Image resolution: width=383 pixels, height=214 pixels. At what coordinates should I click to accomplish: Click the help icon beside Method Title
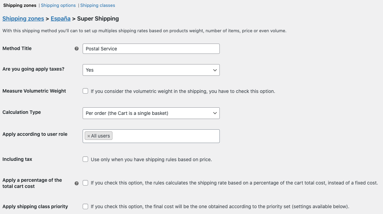tap(76, 49)
